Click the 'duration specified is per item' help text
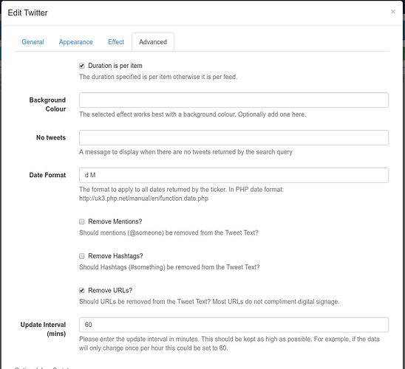405x369 pixels. [158, 77]
